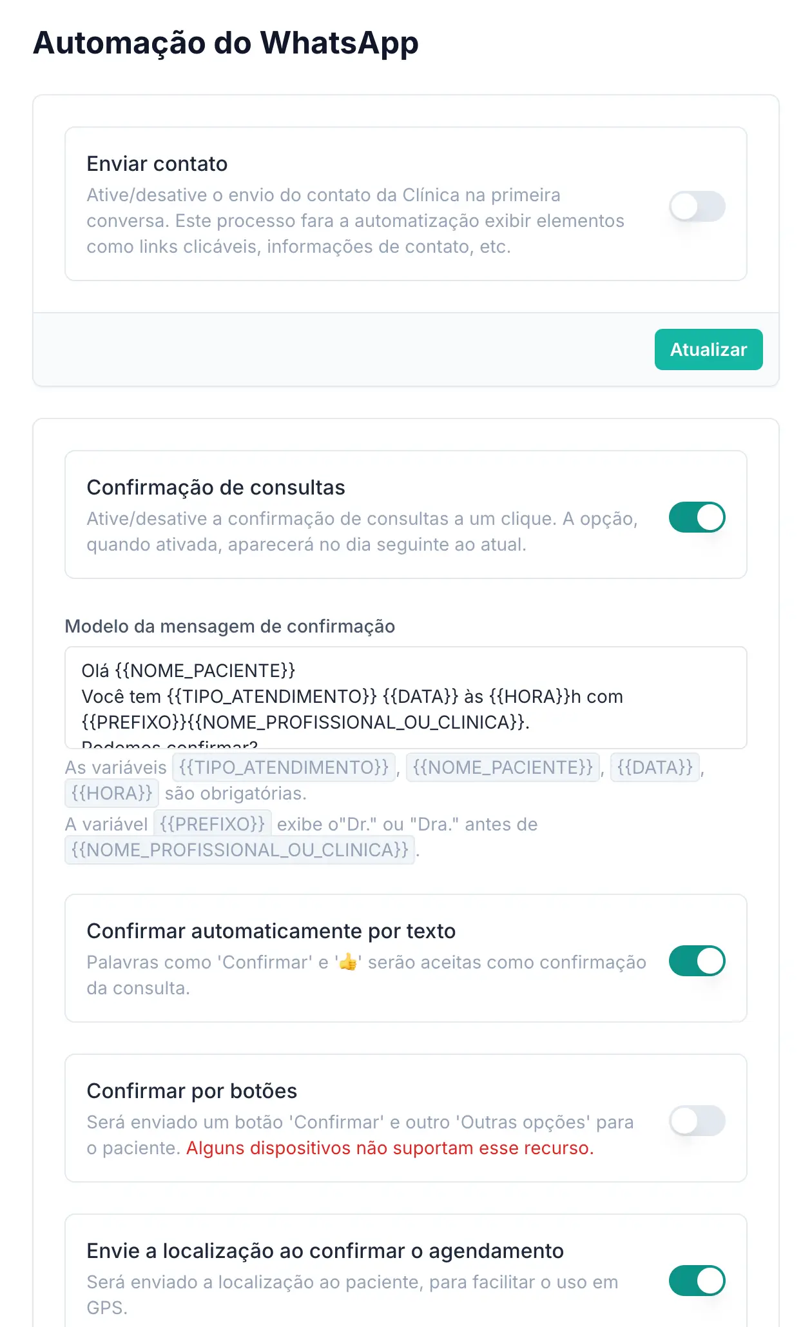Screen dimensions: 812x1327
Task: Click the {{NOME_PACIENTE}} variable chip in the hint
Action: [503, 767]
